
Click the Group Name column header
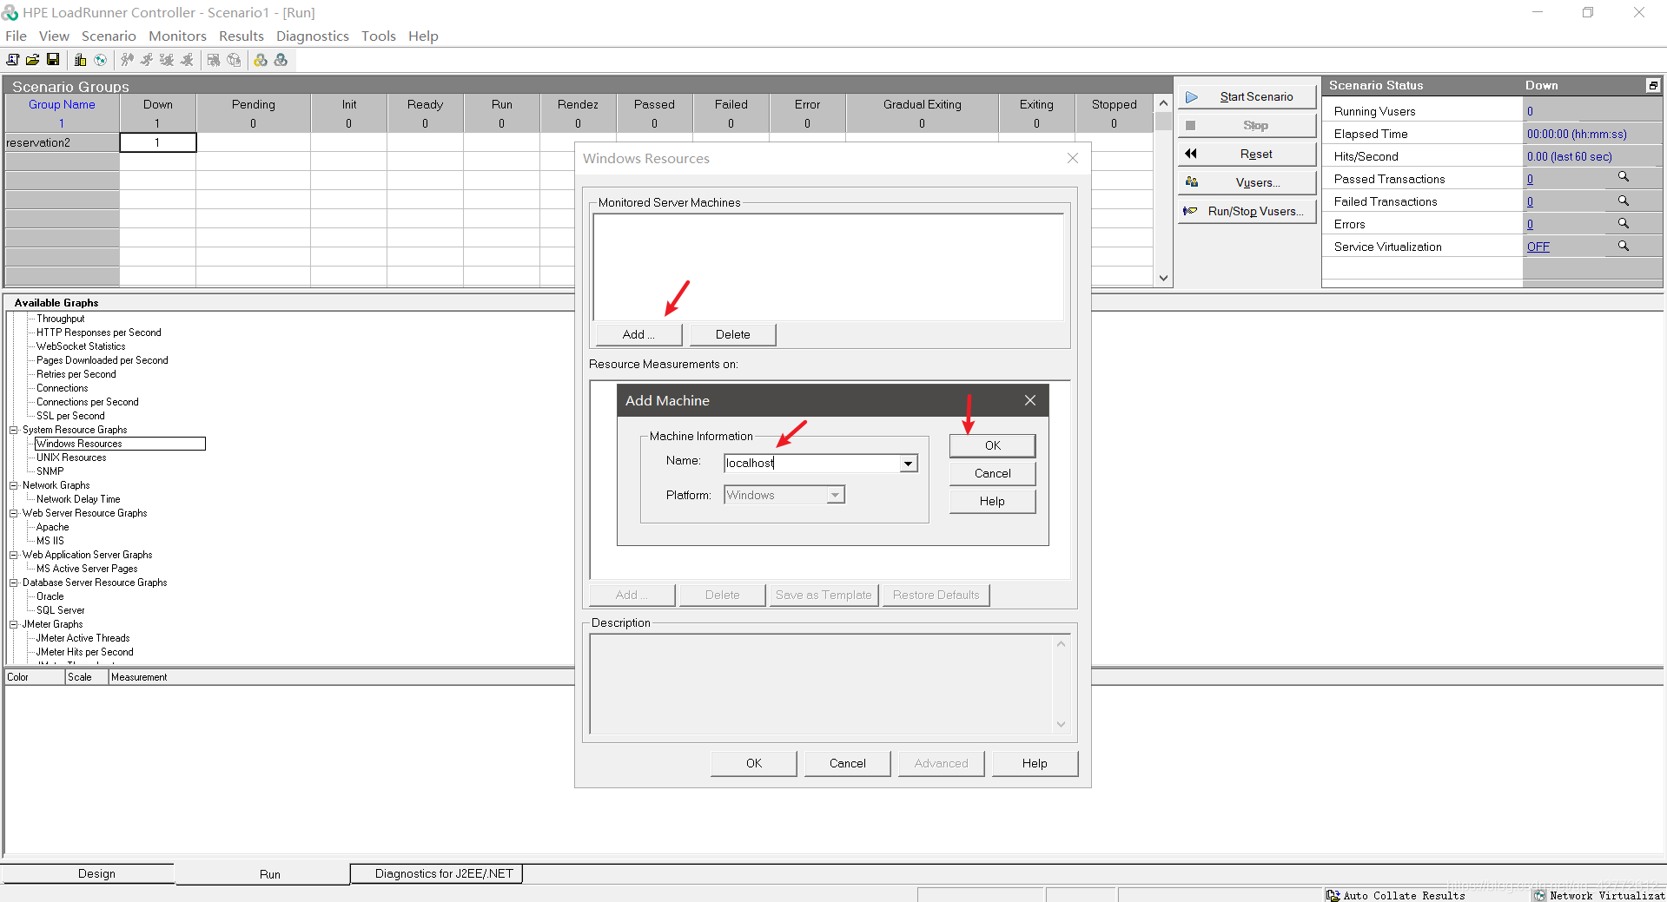click(x=62, y=104)
